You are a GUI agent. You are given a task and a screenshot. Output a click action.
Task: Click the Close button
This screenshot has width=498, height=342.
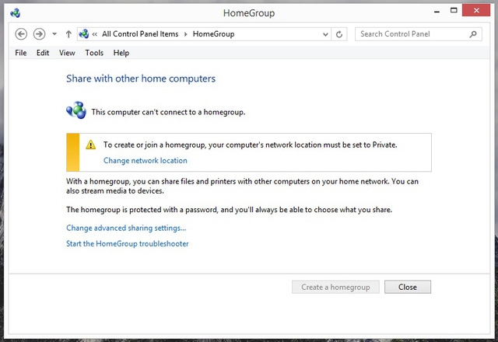click(x=408, y=287)
